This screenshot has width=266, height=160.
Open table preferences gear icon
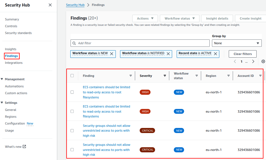263,61
